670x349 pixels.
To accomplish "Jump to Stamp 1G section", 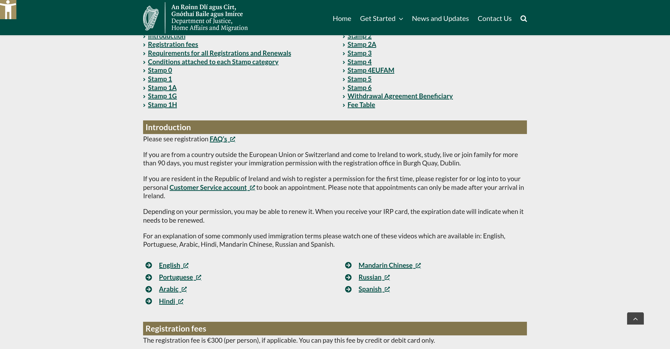I will pos(162,96).
